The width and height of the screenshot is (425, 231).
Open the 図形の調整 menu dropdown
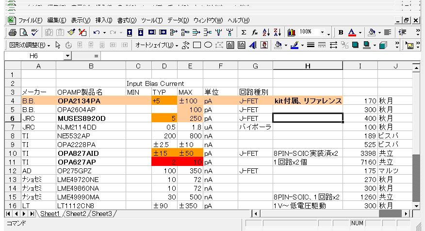(x=30, y=45)
